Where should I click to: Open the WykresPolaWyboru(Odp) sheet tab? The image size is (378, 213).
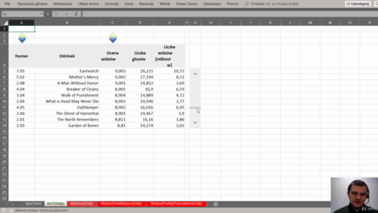[x=121, y=204]
